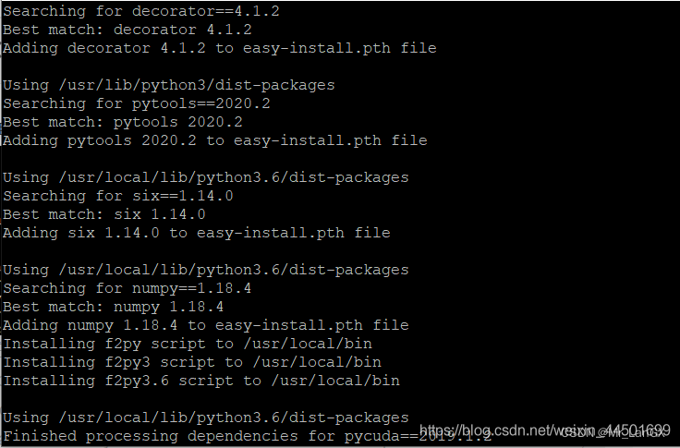Open the blog.csdn.net watermark URL
Screen dimensions: 680x448
pyautogui.click(x=545, y=430)
